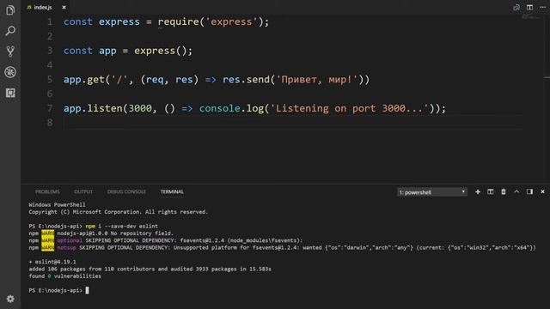The width and height of the screenshot is (550, 309).
Task: Open the Search view in activity bar
Action: pos(10,31)
